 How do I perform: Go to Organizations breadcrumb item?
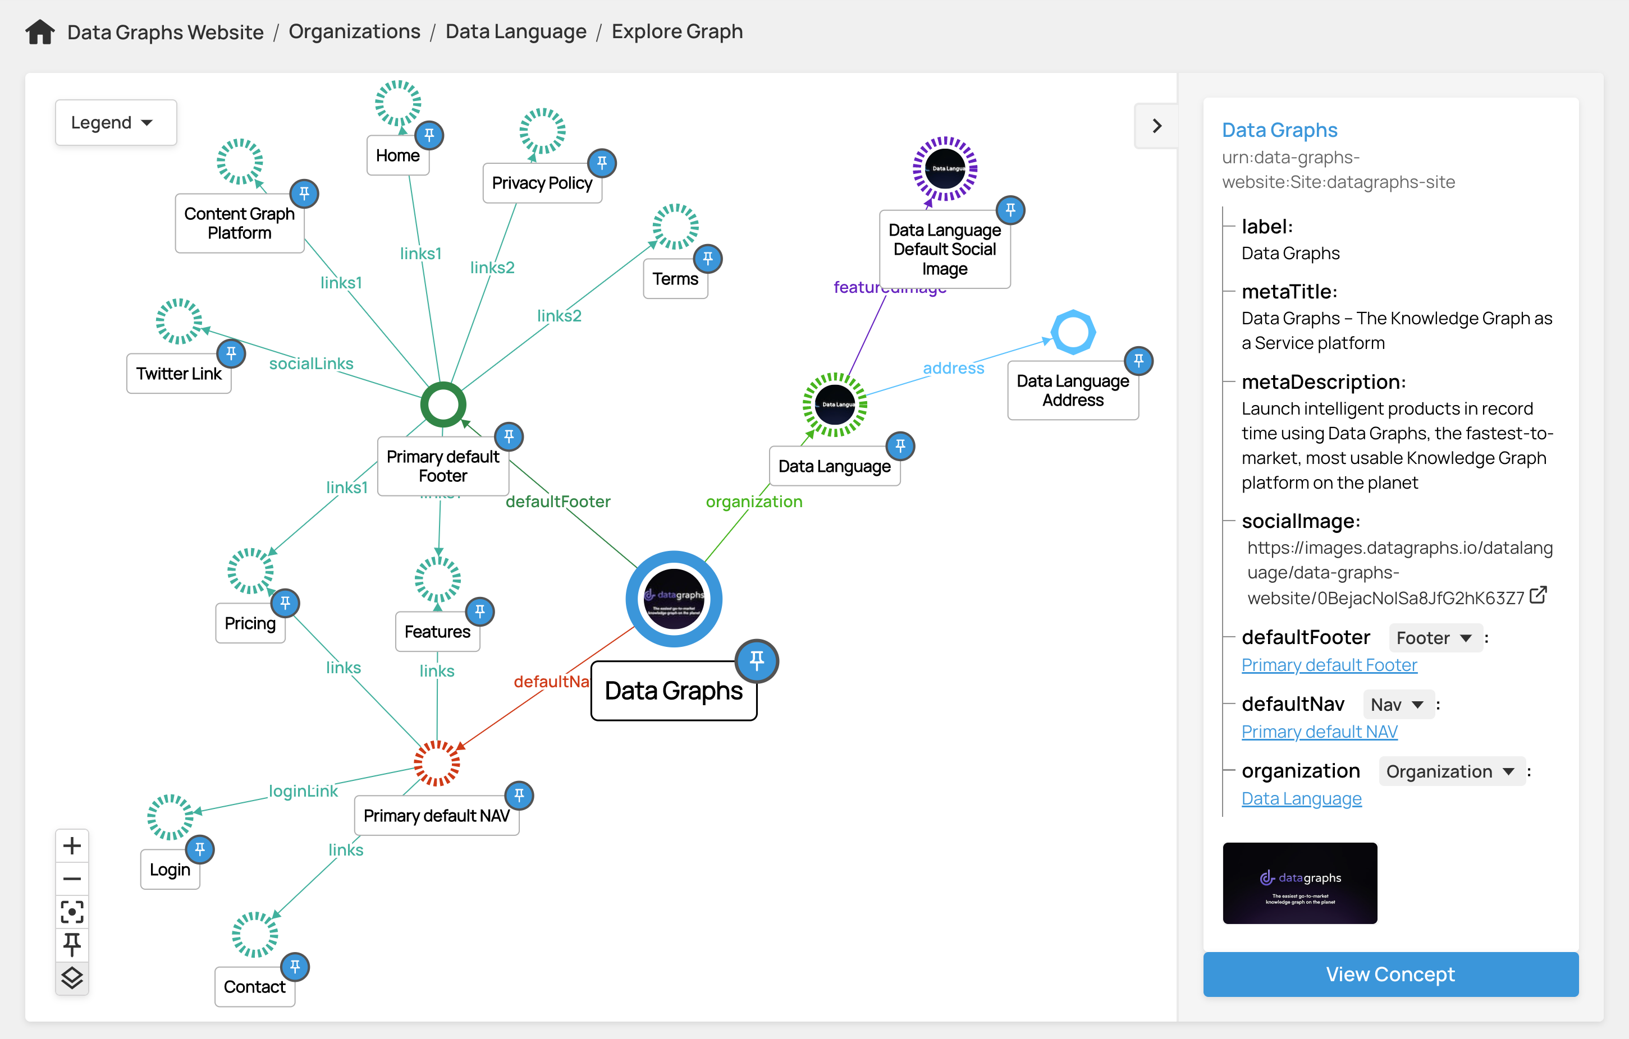(354, 32)
